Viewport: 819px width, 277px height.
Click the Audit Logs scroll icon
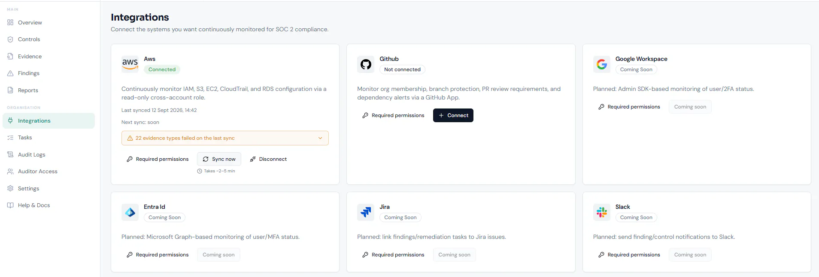(x=10, y=154)
